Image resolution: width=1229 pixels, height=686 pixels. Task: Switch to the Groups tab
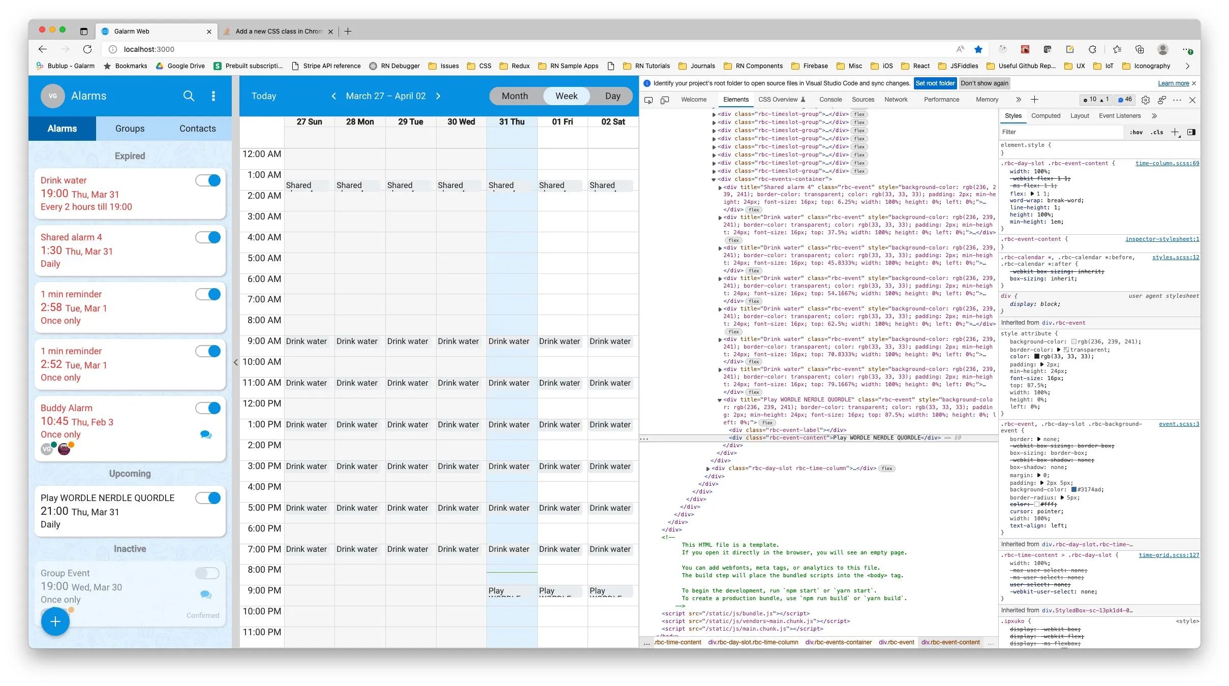pos(130,129)
